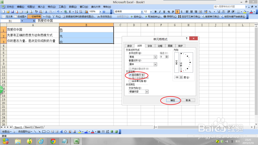Screen dimensions: 258x145
Task: Switch to 边框 tab
Action: [160, 46]
